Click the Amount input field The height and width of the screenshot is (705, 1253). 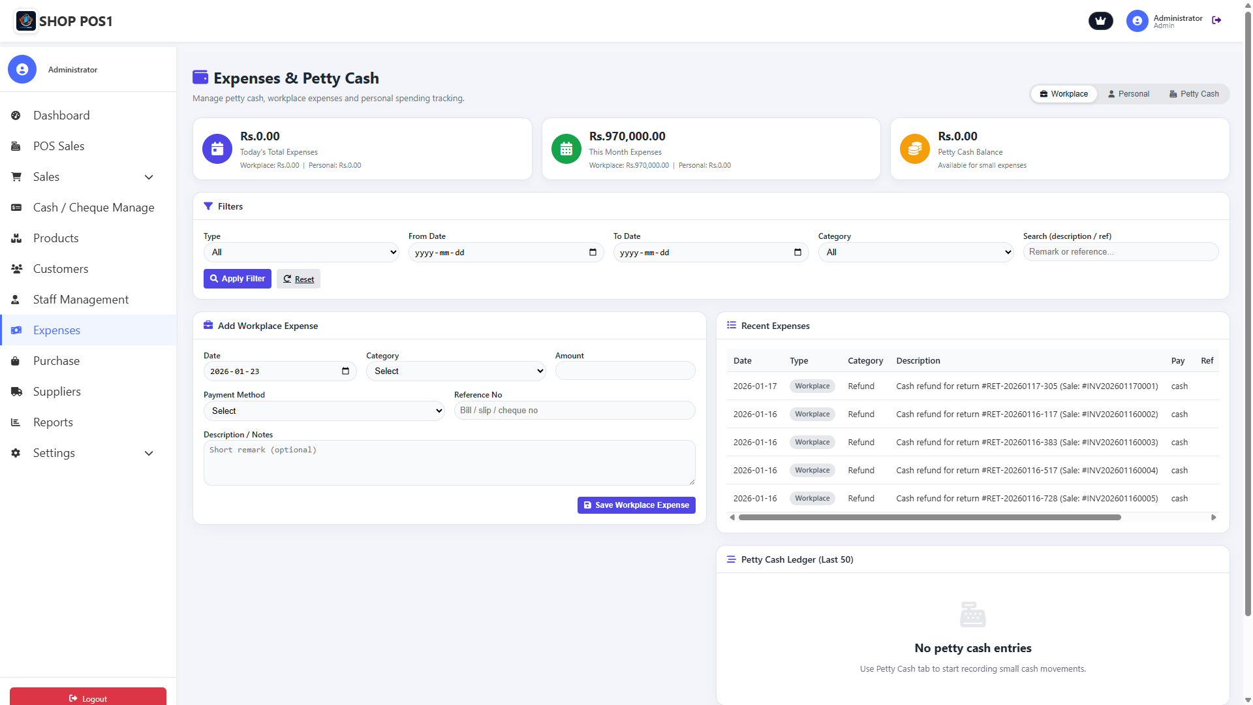point(625,371)
